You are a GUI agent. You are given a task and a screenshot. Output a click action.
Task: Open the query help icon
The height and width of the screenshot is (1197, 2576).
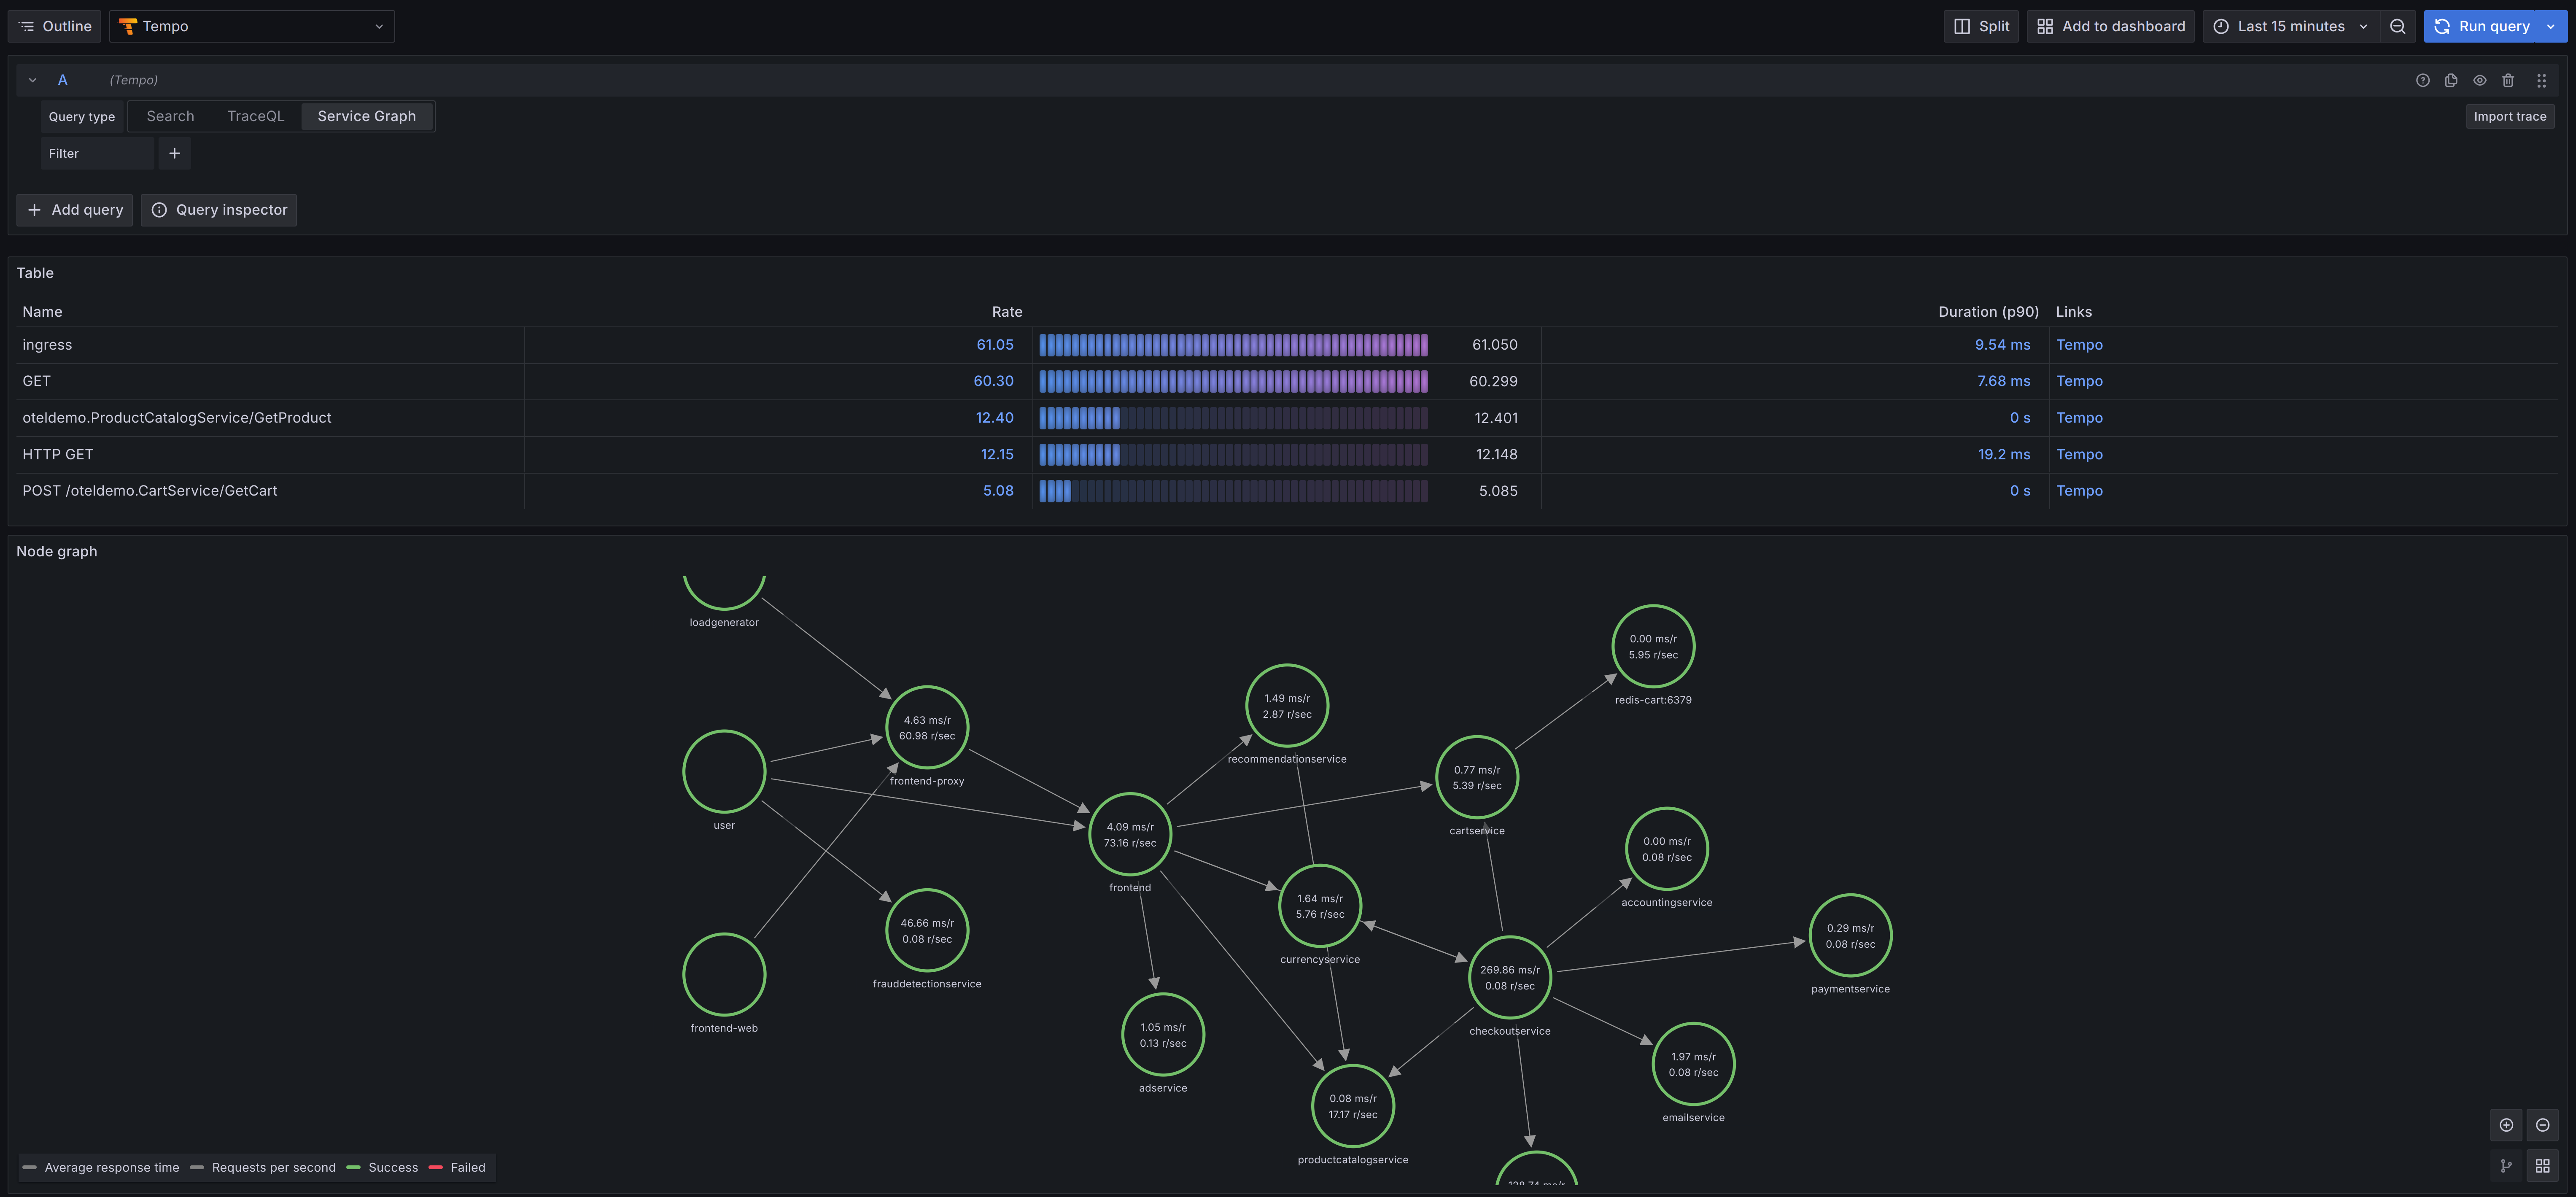point(2422,80)
